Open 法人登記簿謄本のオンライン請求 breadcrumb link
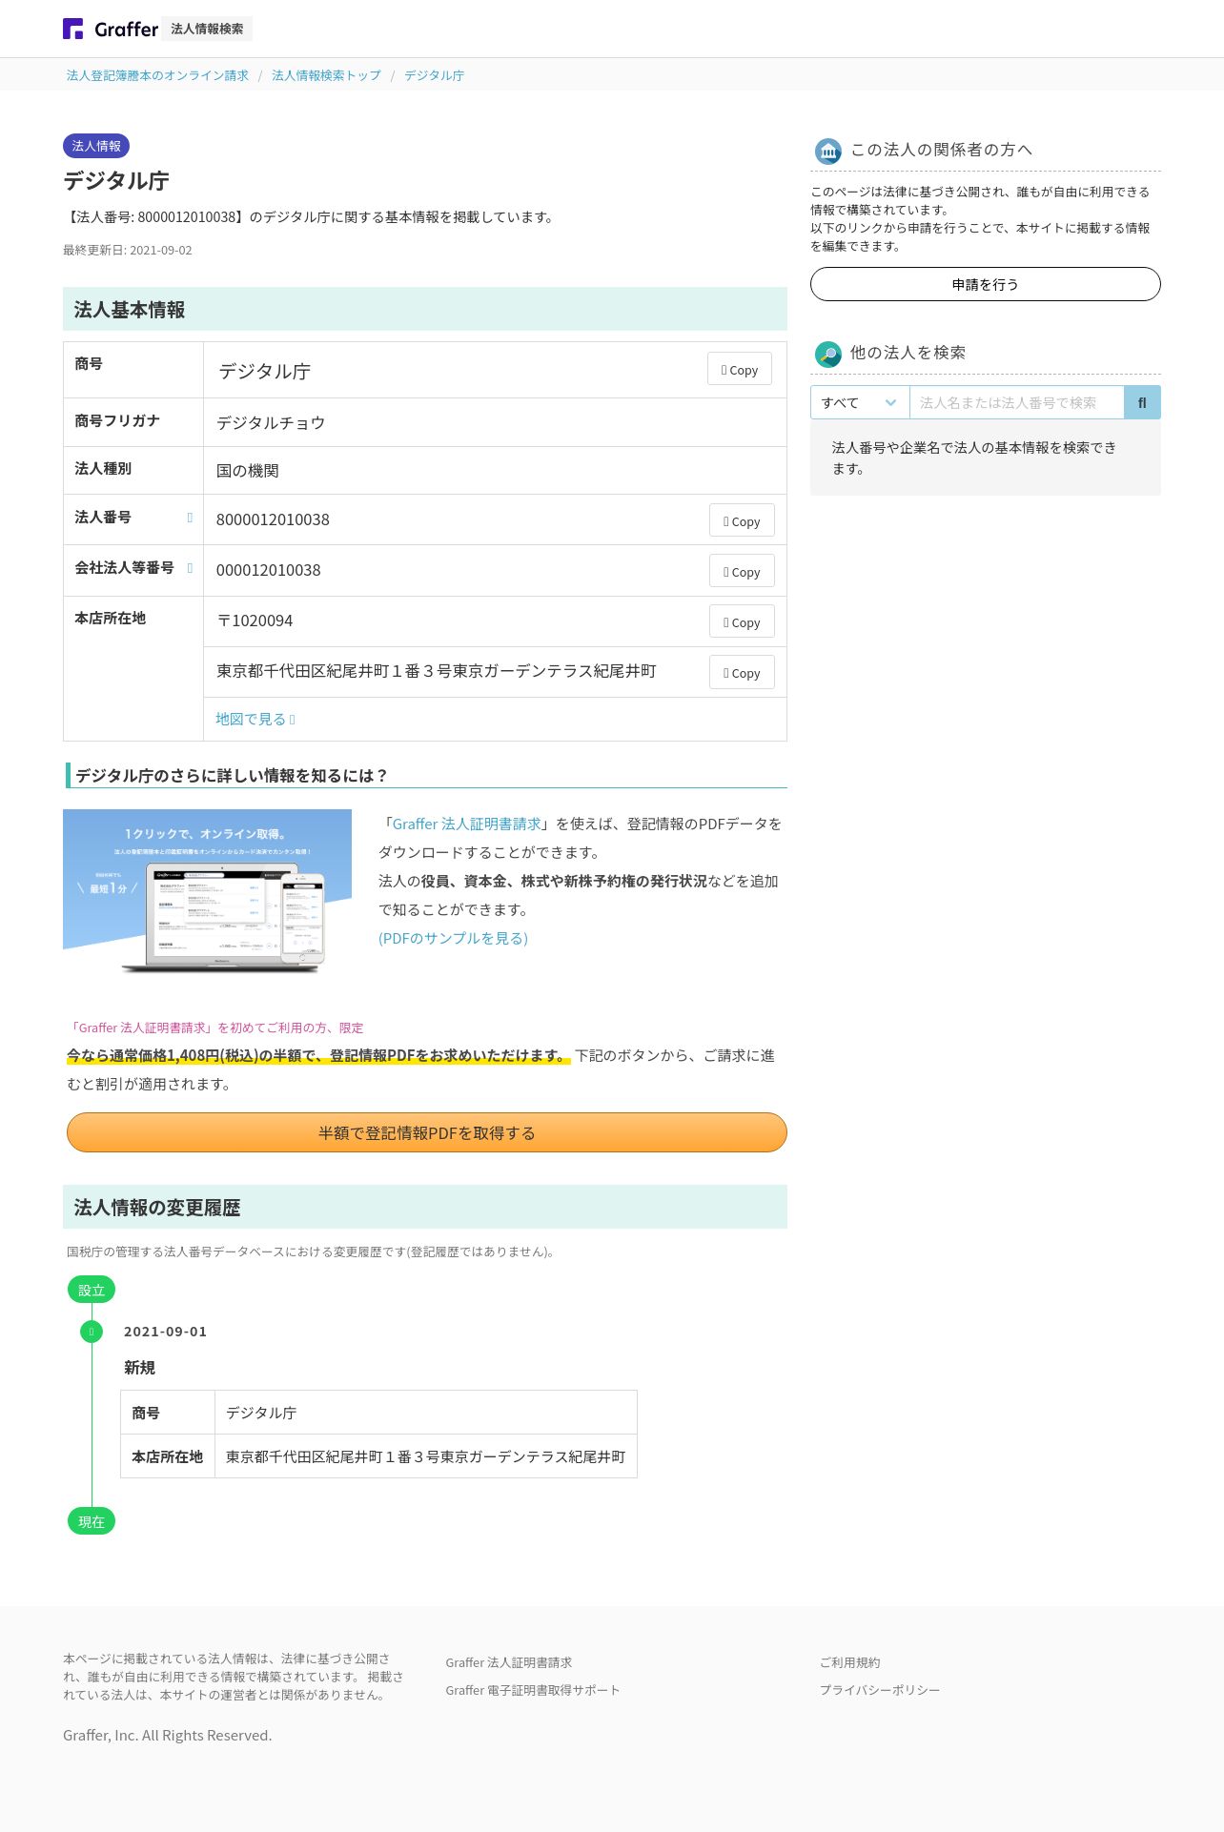1224x1832 pixels. pos(157,75)
